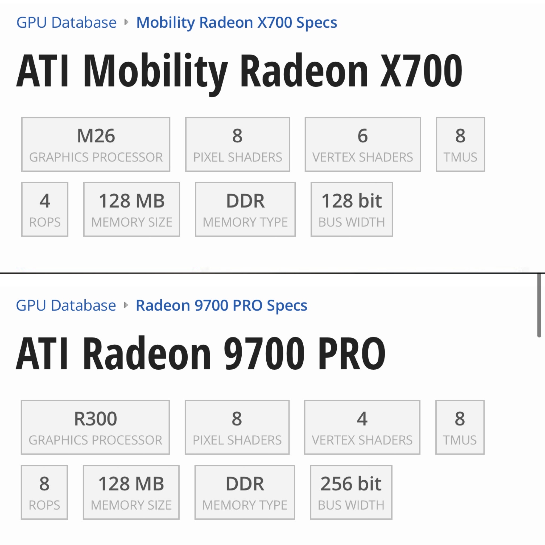Click TMUs box for Radeon 9700 PRO

pyautogui.click(x=460, y=427)
